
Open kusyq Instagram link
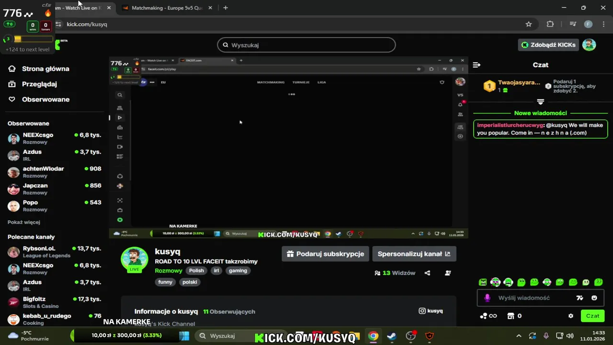(x=431, y=311)
